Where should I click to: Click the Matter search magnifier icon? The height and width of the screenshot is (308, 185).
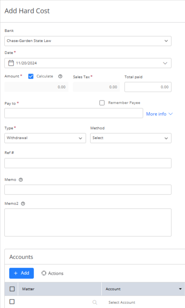95,302
